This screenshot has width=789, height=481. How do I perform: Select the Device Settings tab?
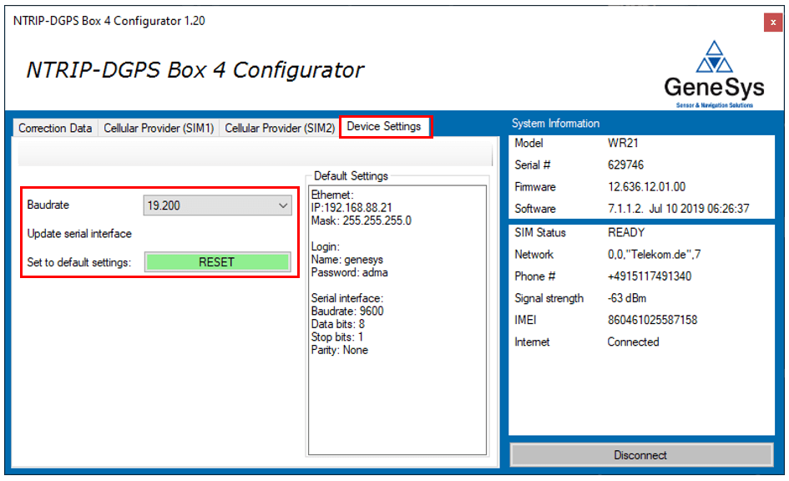tap(385, 126)
